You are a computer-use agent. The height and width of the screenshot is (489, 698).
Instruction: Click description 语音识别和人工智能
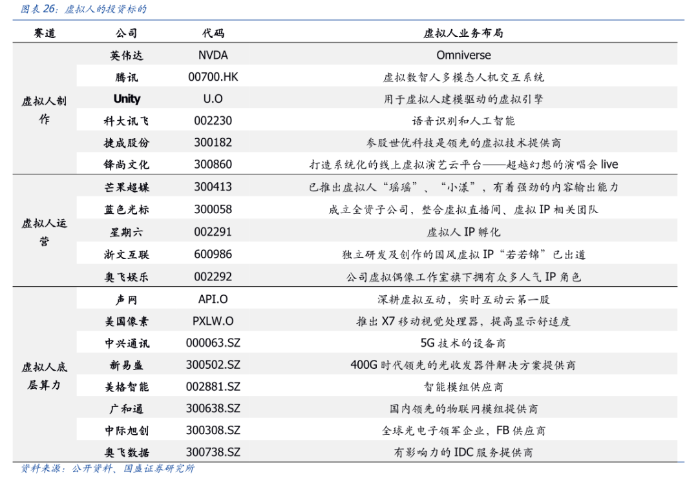[463, 121]
